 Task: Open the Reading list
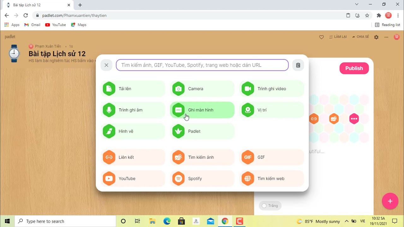tap(387, 25)
